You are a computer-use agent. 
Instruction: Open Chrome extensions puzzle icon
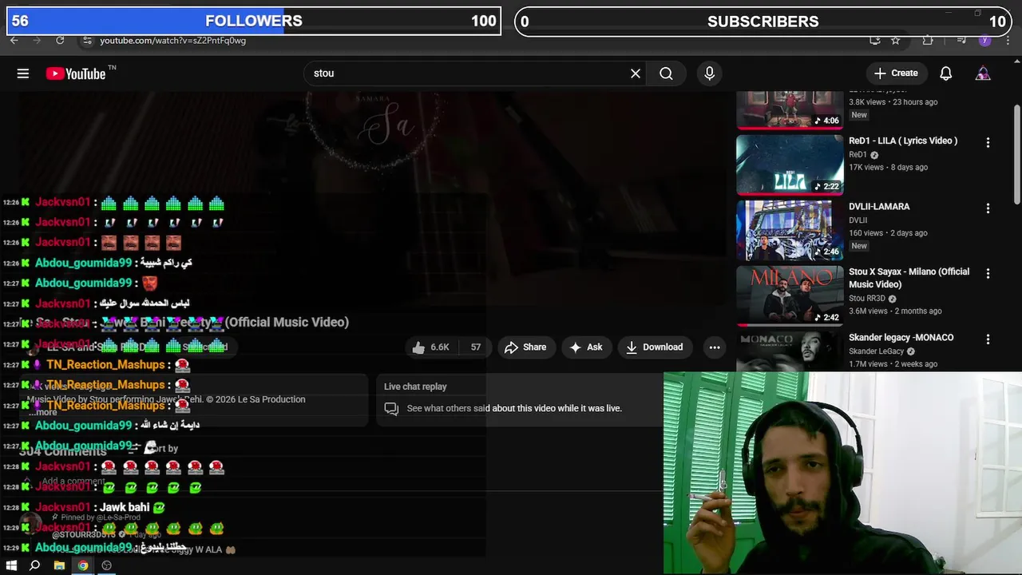click(927, 40)
